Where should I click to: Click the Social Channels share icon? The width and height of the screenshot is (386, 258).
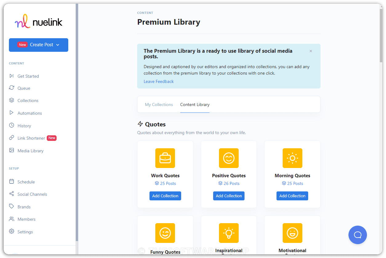pos(11,194)
